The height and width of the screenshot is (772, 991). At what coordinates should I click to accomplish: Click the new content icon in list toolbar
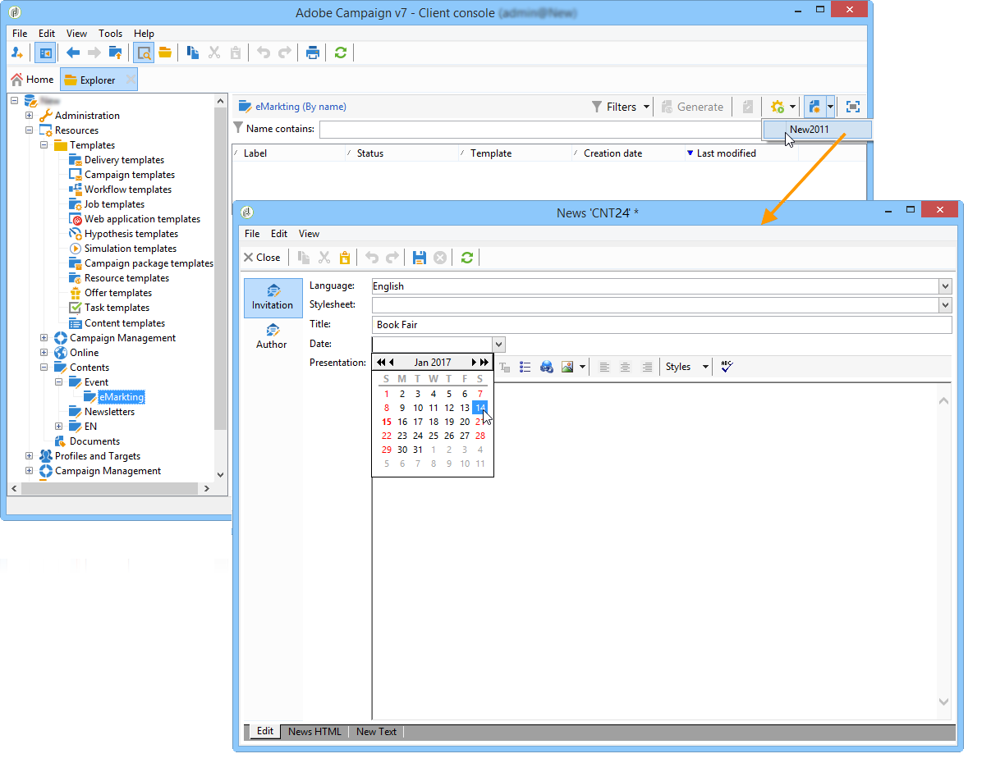coord(814,107)
